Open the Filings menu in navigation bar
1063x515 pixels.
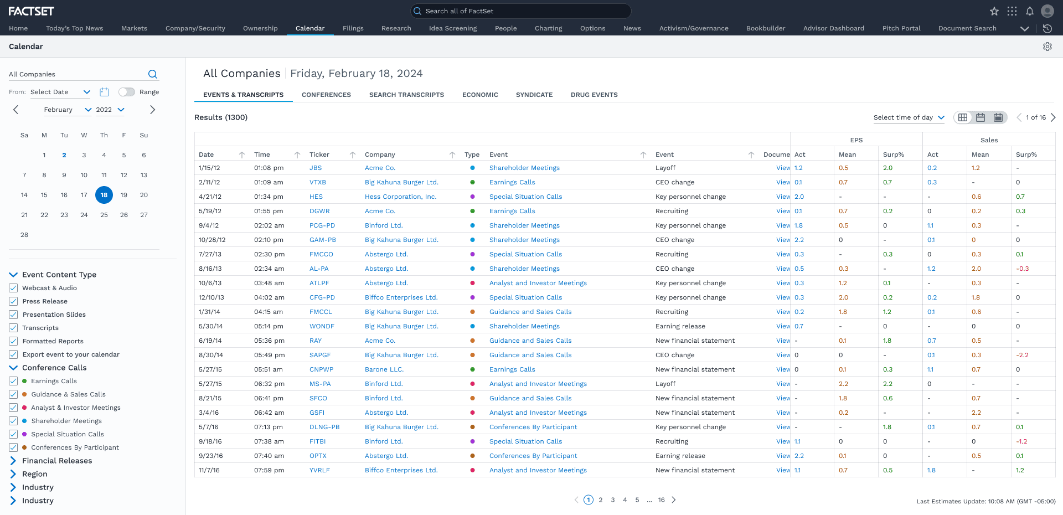[353, 28]
